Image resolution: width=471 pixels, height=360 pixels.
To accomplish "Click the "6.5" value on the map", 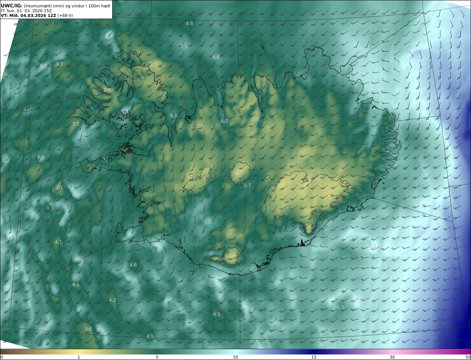I will [x=340, y=308].
